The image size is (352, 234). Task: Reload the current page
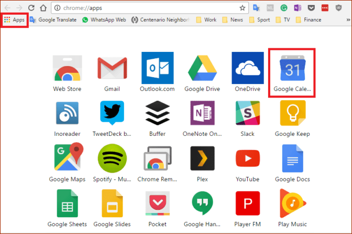click(x=31, y=8)
